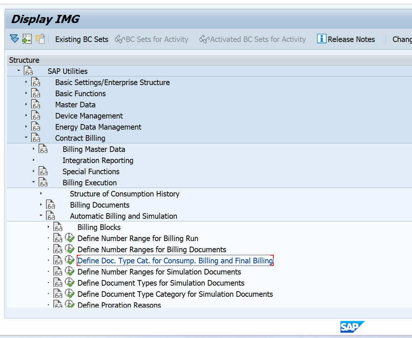
Task: Expand the Basic Functions node
Action: 26,93
